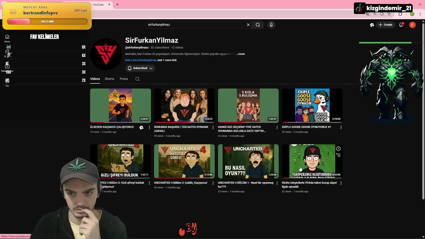The image size is (425, 239).
Task: Open Chrome's three-dot menu
Action: pyautogui.click(x=419, y=14)
